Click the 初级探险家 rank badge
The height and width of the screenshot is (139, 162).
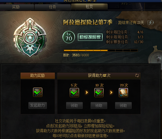click(x=90, y=37)
